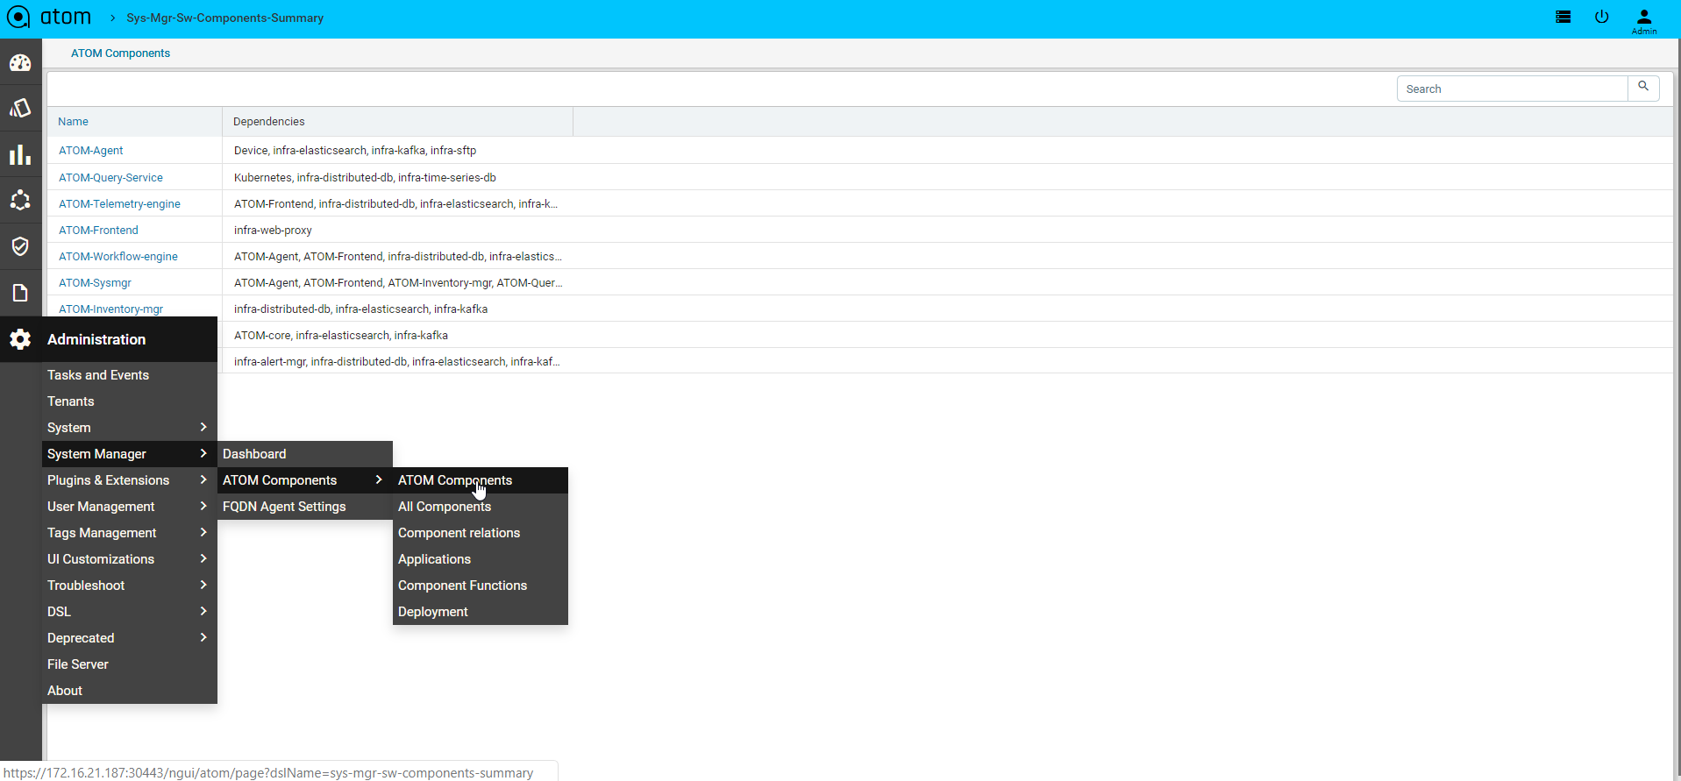Open the dashboard gauge sidebar icon
This screenshot has width=1681, height=781.
point(20,63)
